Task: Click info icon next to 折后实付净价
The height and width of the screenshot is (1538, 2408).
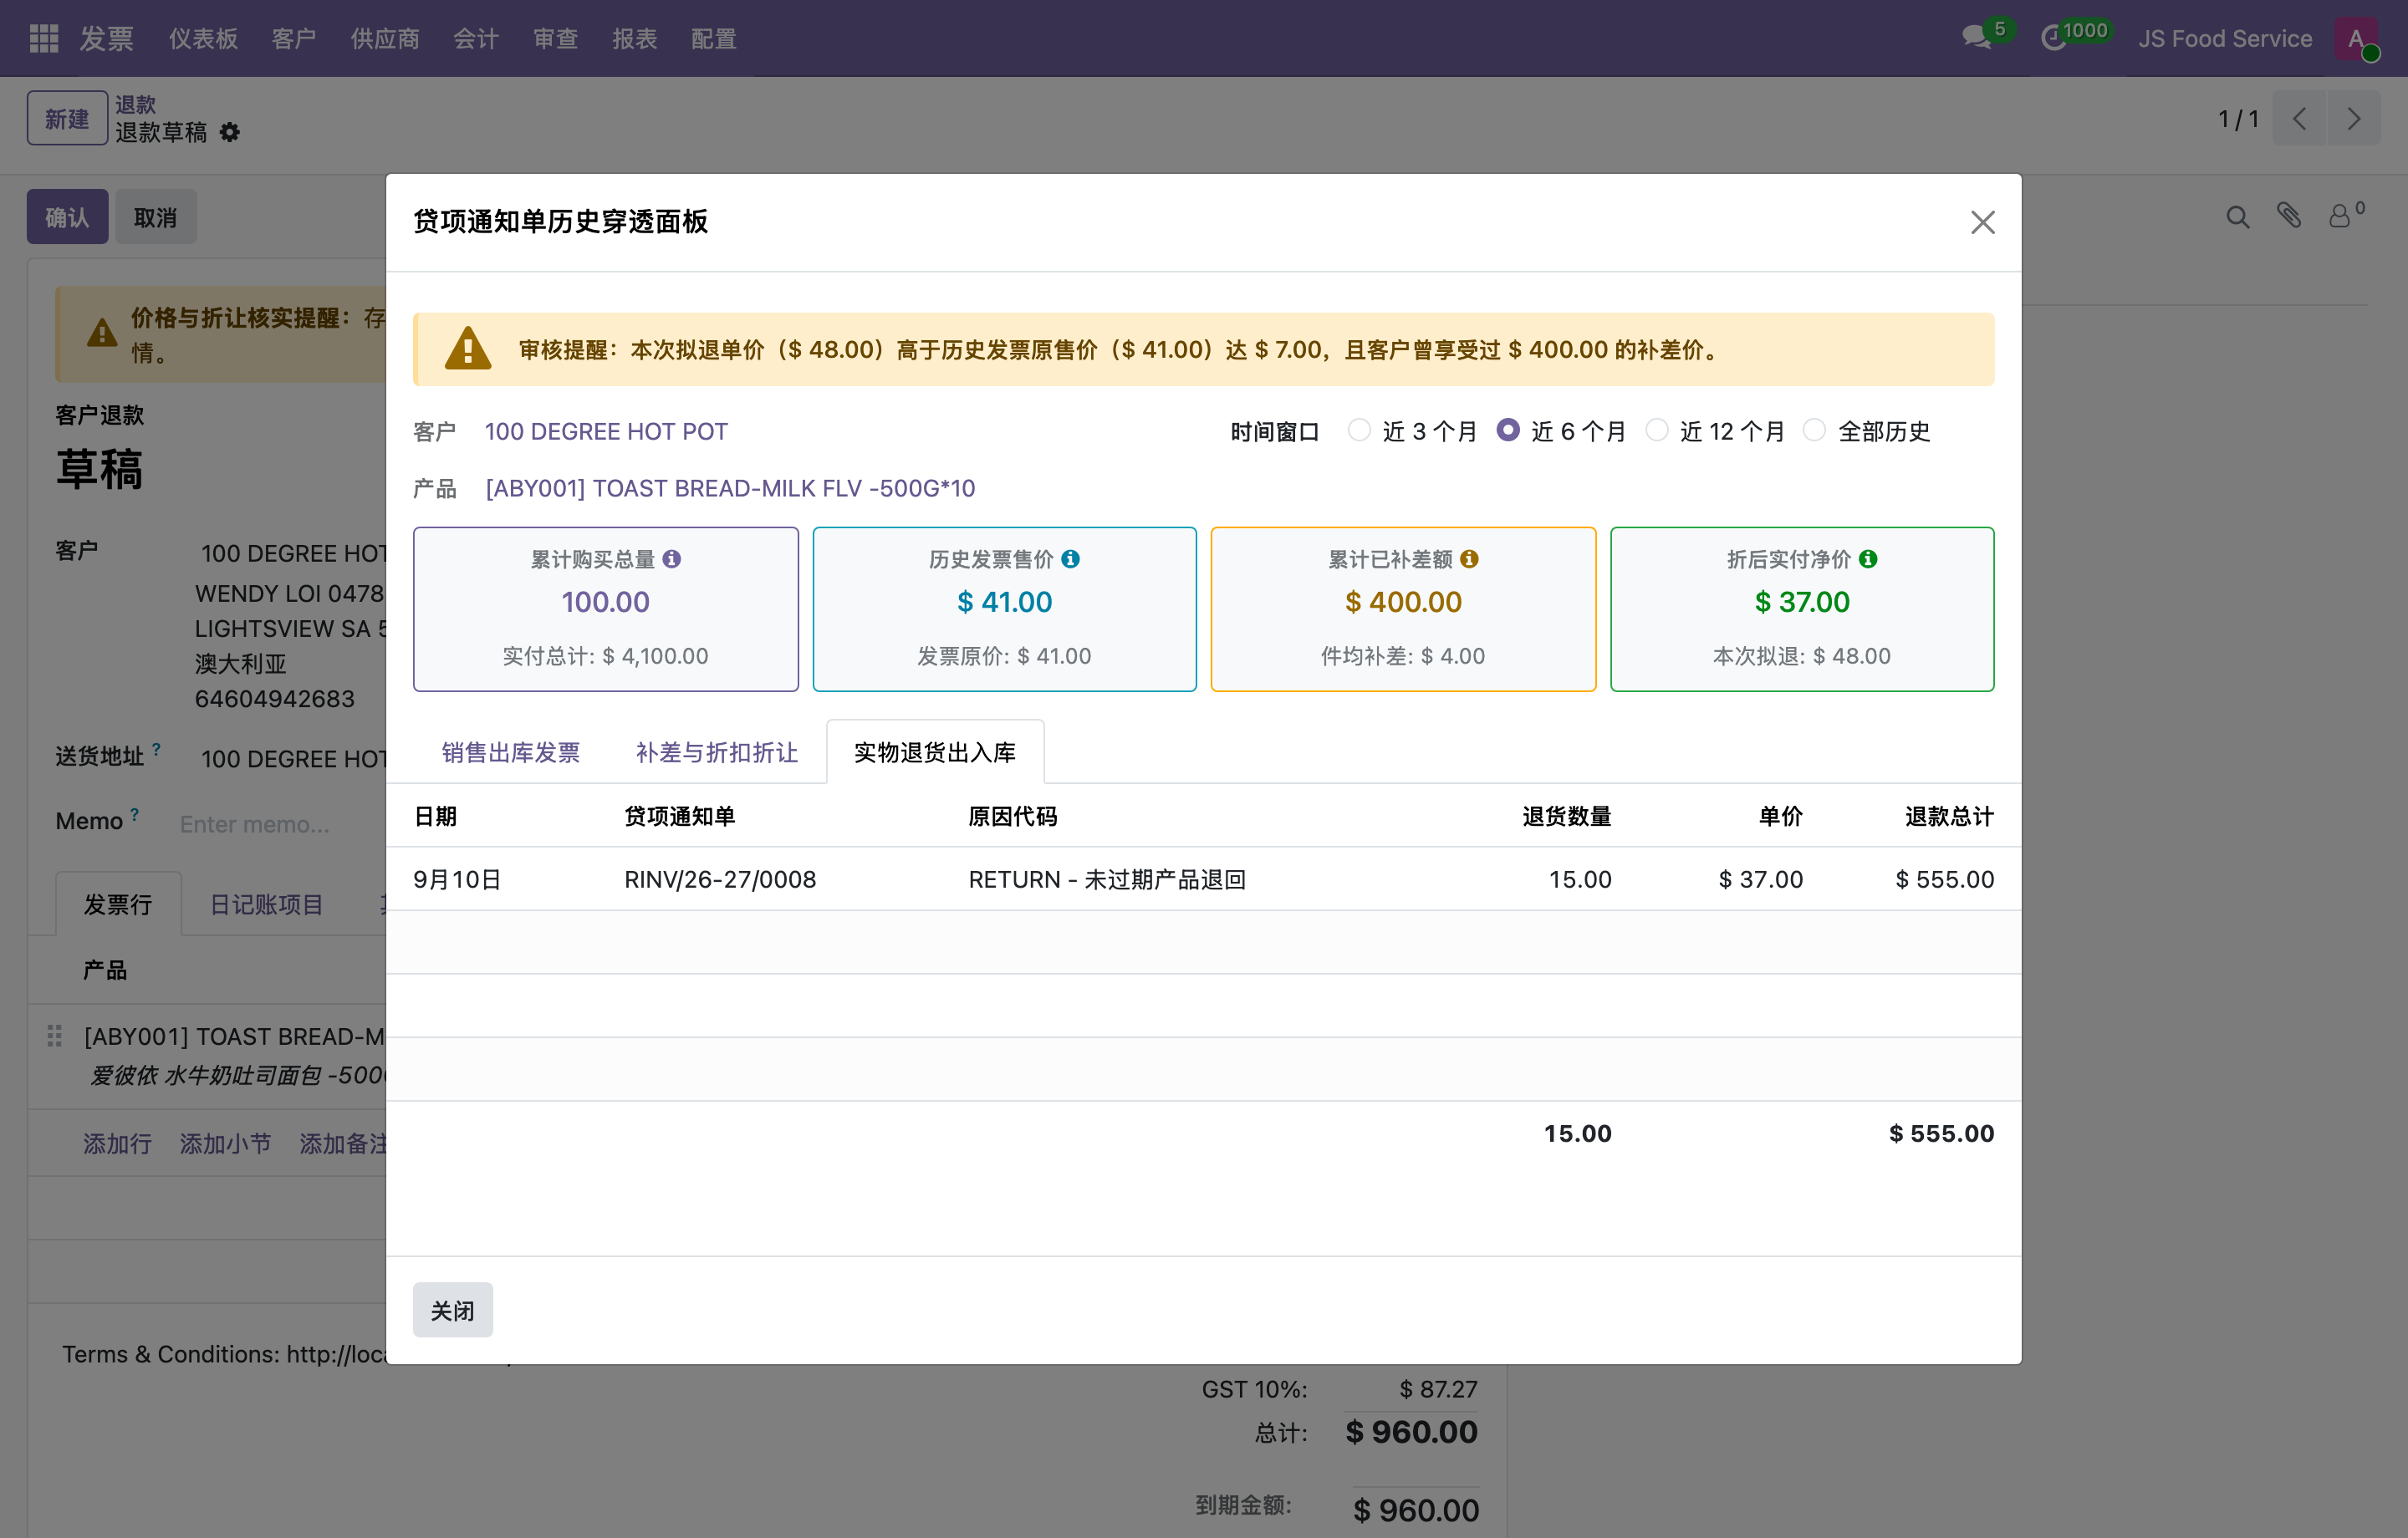Action: point(1868,559)
